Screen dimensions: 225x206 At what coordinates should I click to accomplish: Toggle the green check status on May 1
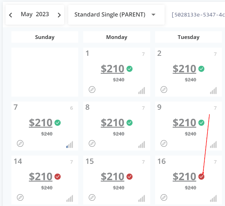point(130,69)
